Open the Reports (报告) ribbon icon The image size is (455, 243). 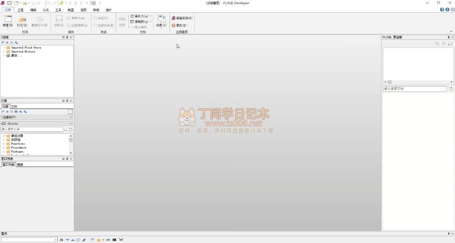tap(161, 19)
